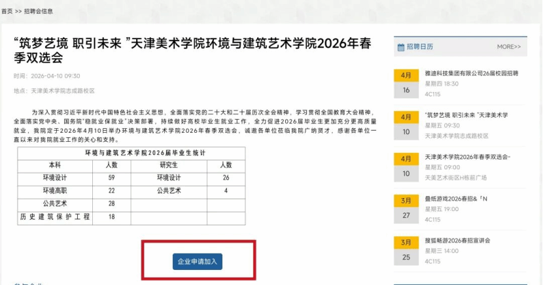Select the 3月 25 date badge
The image size is (543, 285).
click(x=406, y=251)
